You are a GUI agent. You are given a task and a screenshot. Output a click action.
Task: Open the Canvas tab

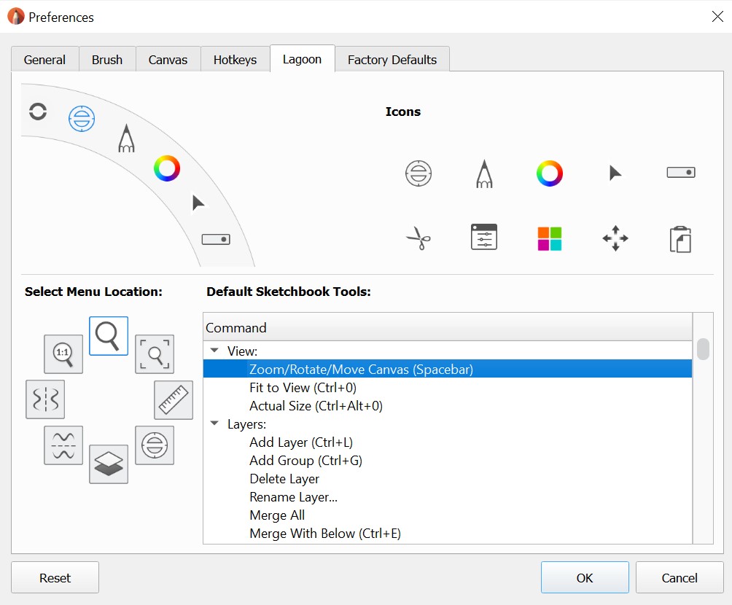pos(168,60)
